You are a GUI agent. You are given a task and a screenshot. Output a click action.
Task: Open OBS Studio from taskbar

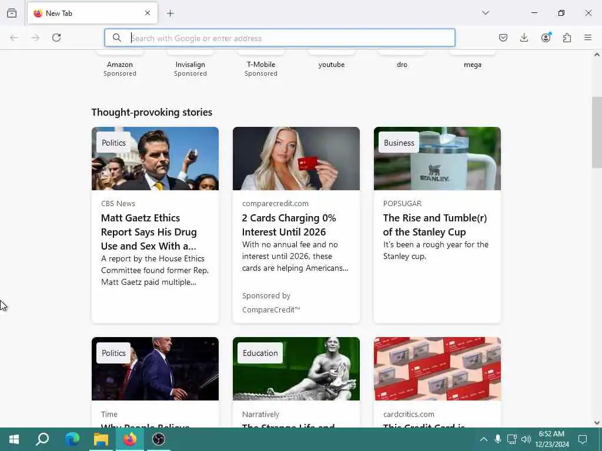tap(159, 439)
